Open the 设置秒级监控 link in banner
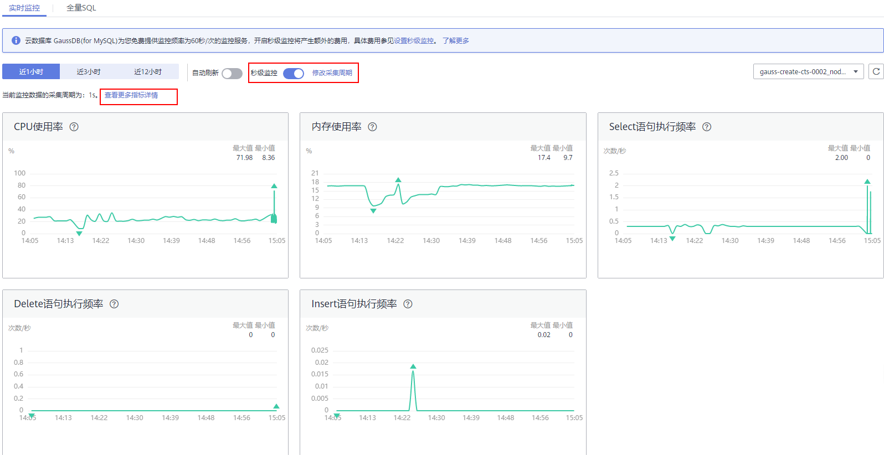The image size is (884, 455). click(x=414, y=41)
